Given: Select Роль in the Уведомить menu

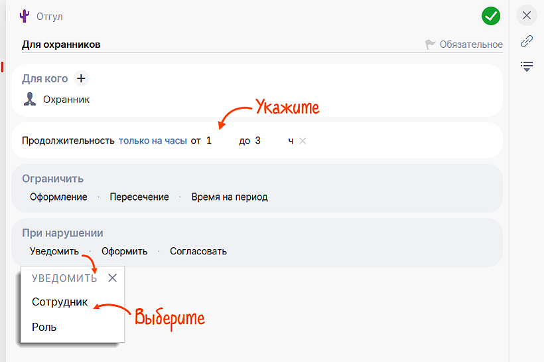Looking at the screenshot, I should (x=44, y=327).
